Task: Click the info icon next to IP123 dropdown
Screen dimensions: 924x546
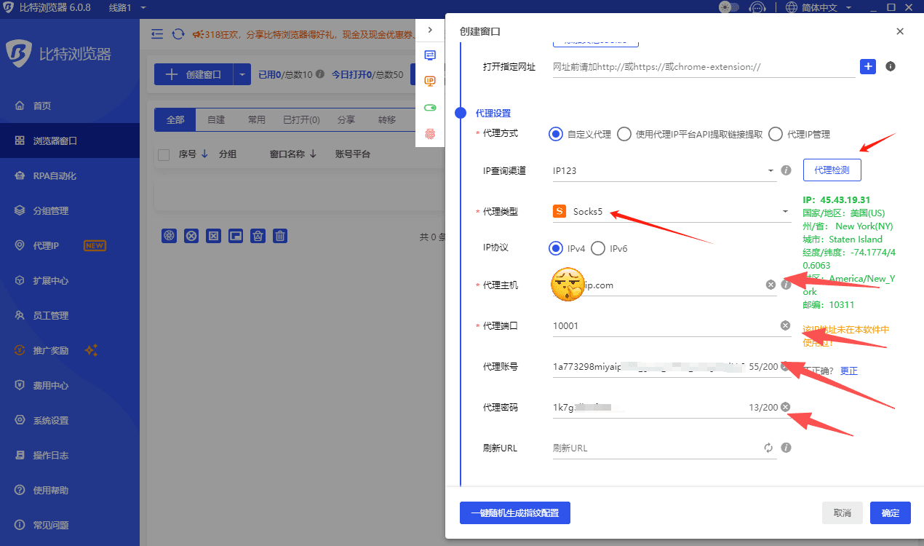Action: tap(786, 170)
